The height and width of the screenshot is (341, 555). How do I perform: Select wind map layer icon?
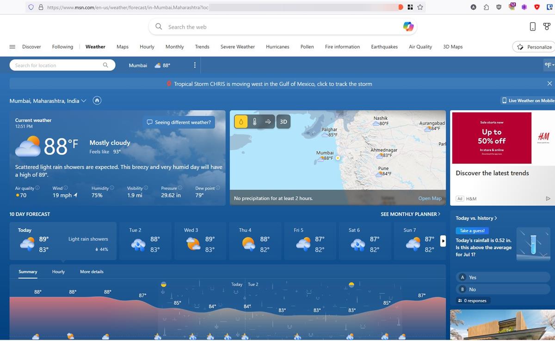click(268, 122)
